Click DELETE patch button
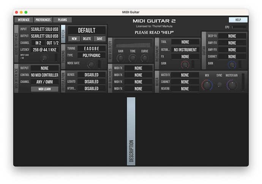 pos(87,39)
